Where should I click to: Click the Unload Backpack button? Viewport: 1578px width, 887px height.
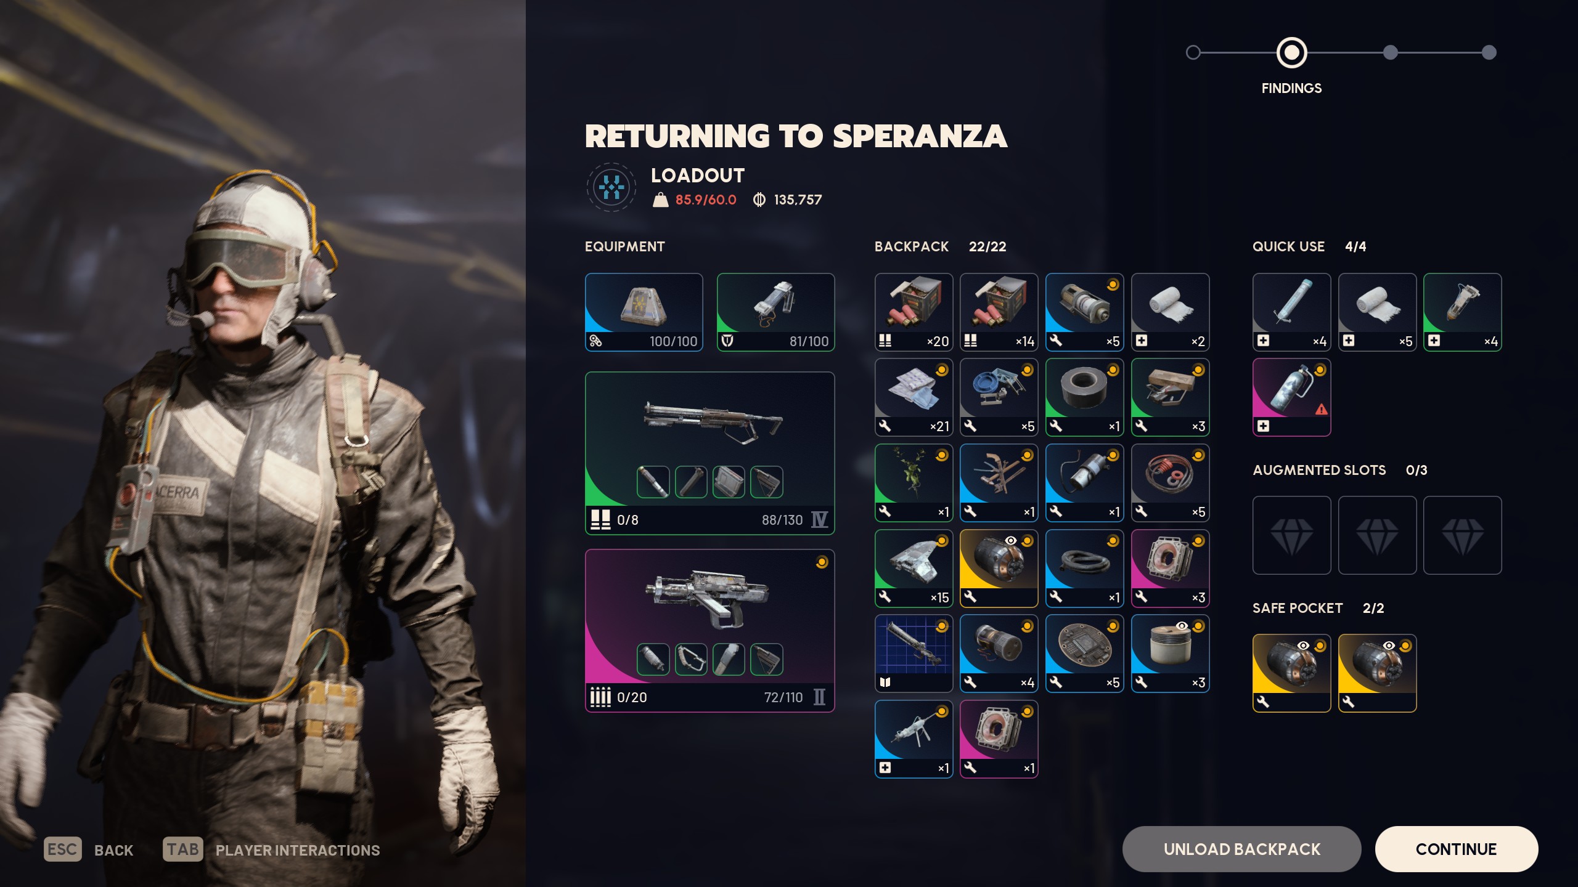pyautogui.click(x=1241, y=849)
